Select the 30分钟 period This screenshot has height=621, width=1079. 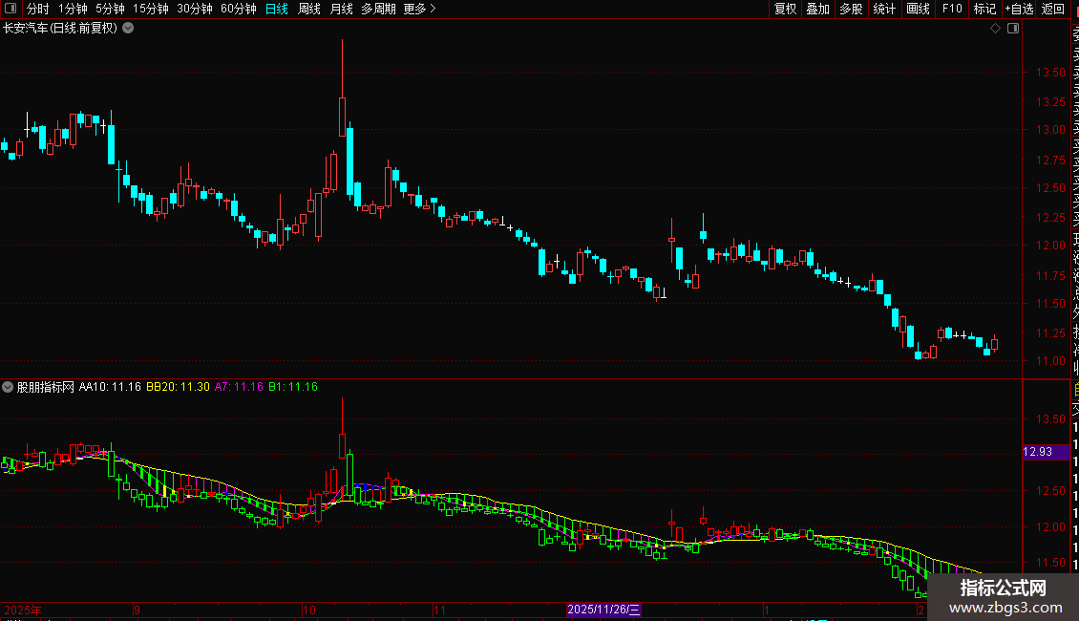(195, 9)
